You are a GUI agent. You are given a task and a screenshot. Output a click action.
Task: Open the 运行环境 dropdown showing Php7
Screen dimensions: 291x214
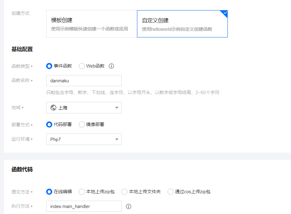[84, 139]
